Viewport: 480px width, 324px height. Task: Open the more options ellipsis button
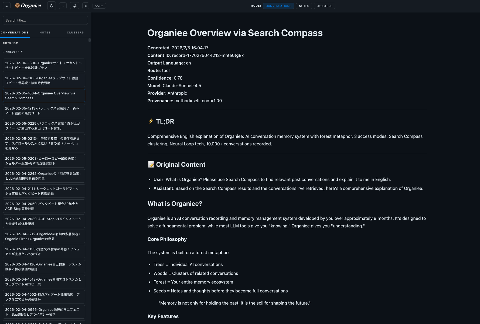pyautogui.click(x=63, y=6)
